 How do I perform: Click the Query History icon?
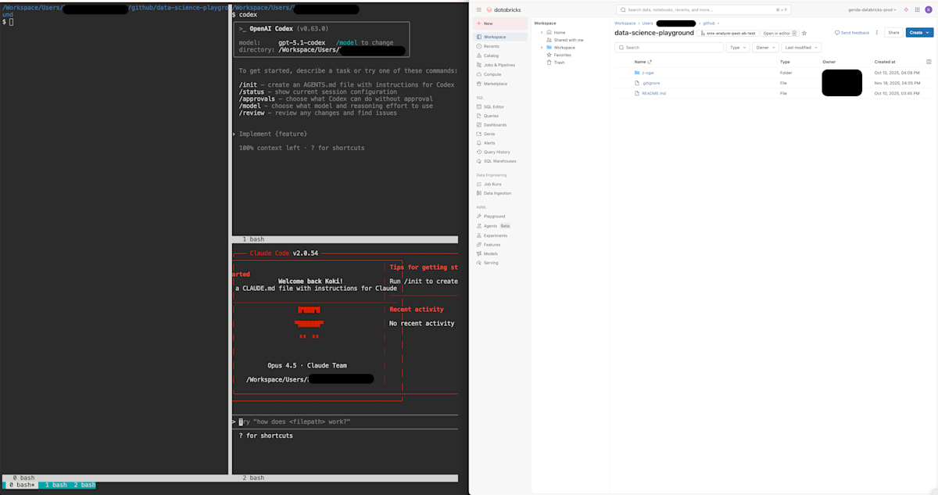[x=479, y=152]
